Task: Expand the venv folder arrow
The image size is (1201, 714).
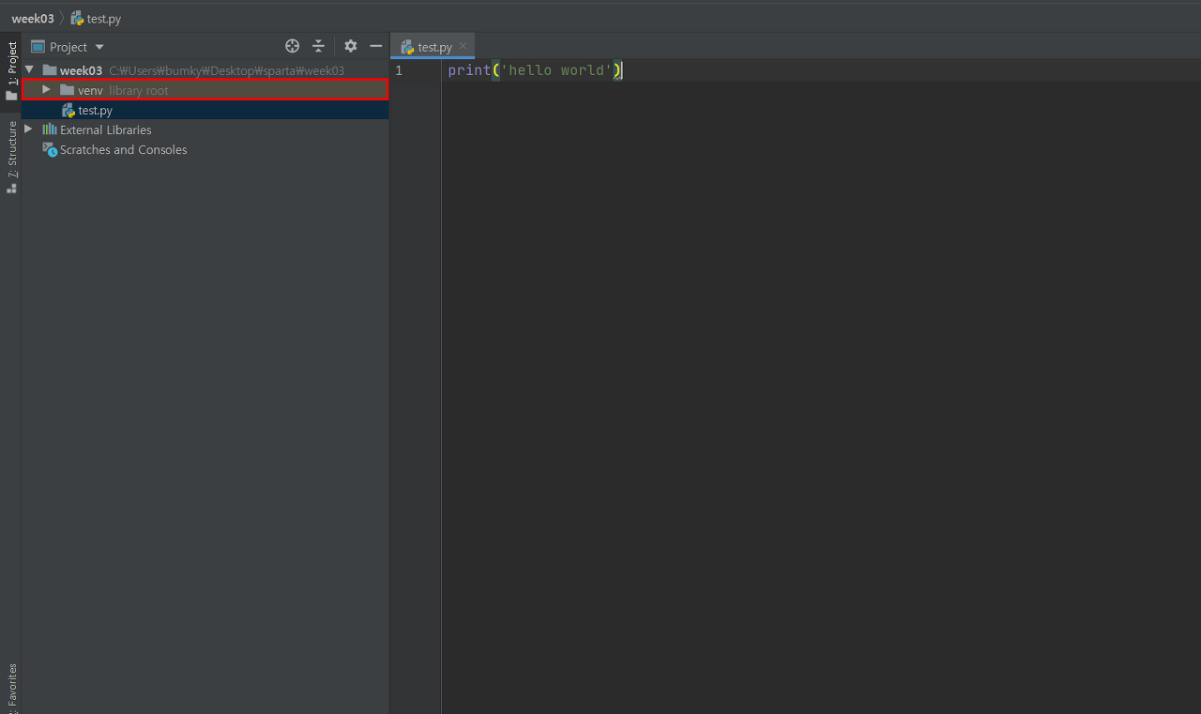Action: 46,89
